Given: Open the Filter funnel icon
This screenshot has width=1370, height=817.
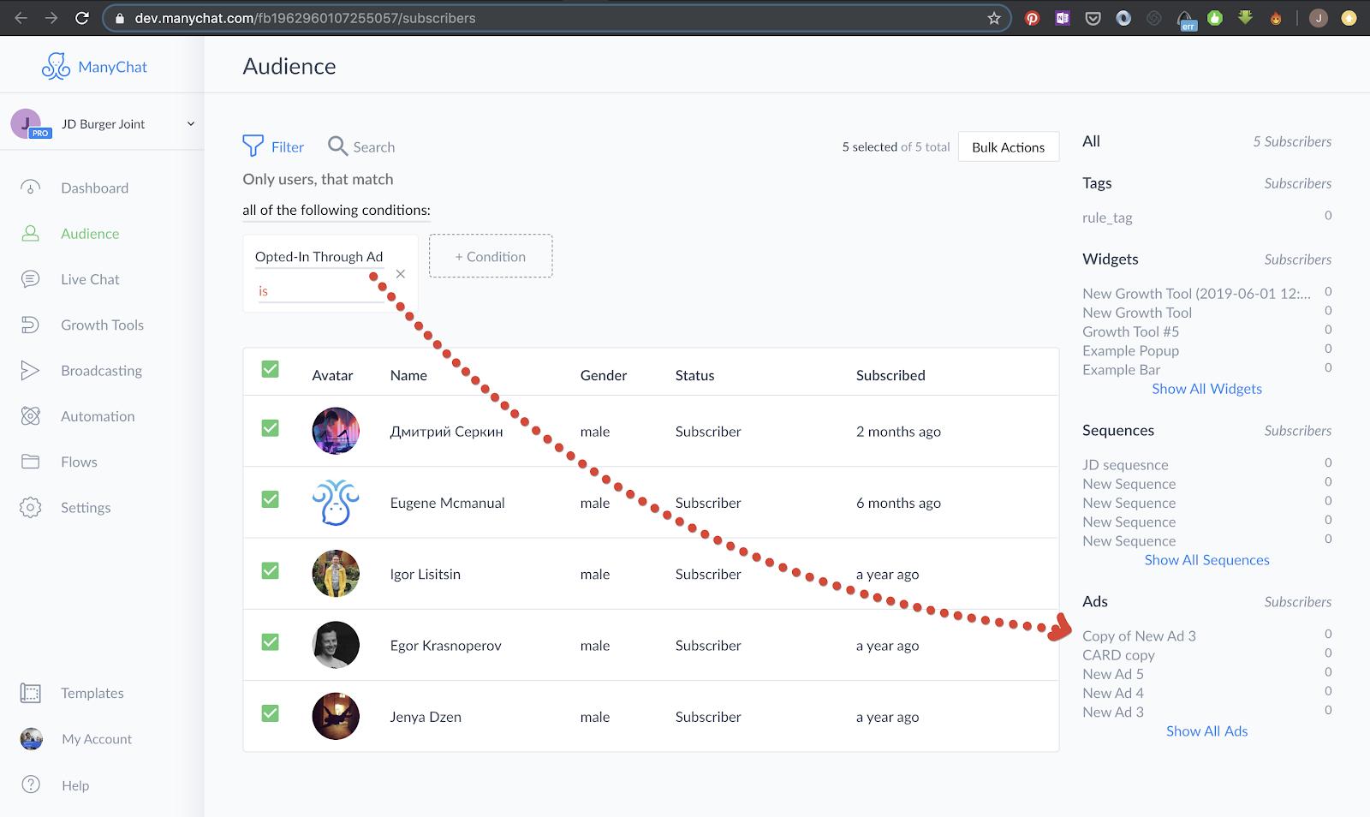Looking at the screenshot, I should [x=253, y=146].
